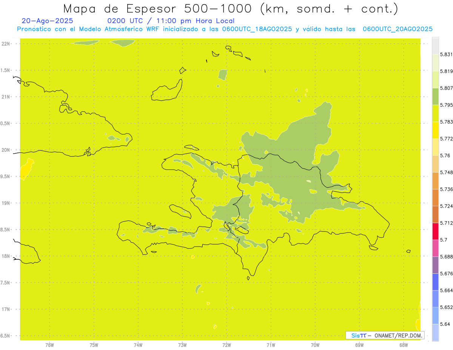453x350 pixels.
Task: Click the '18N' latitude label
Action: (5, 256)
